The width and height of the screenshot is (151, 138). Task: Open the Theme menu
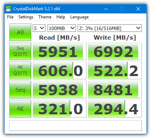(x=45, y=17)
